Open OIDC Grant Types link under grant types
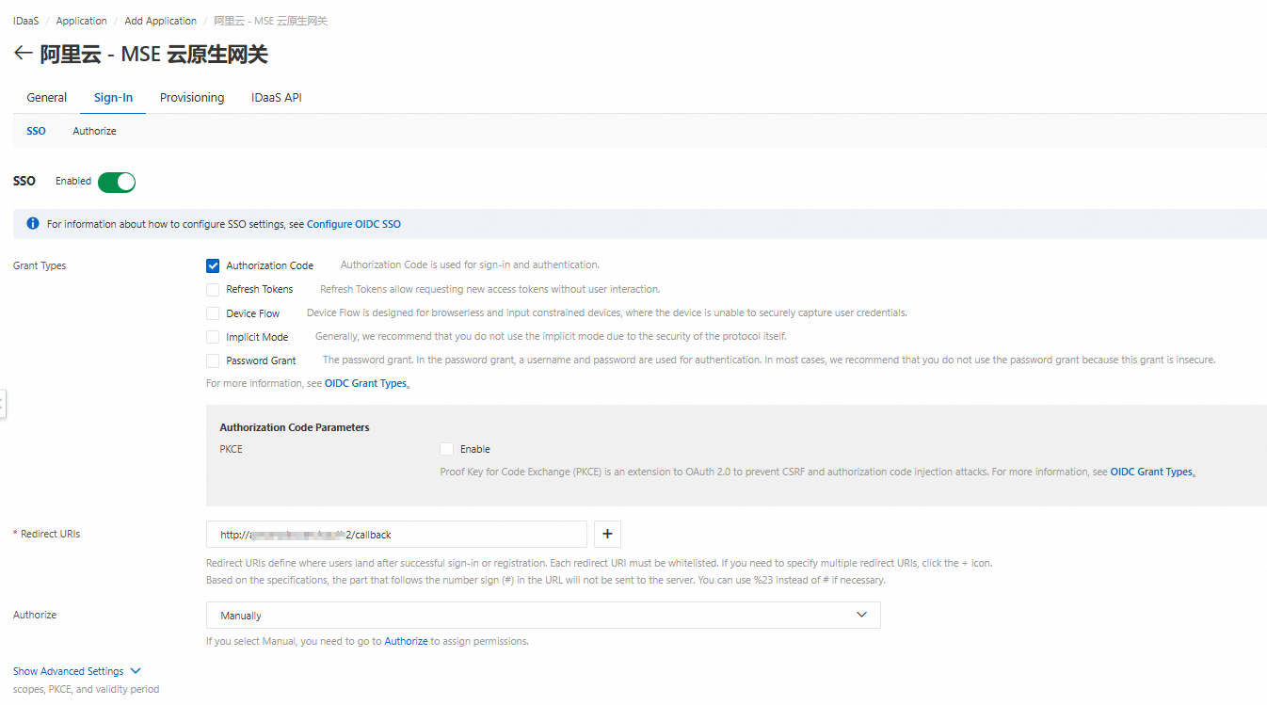This screenshot has width=1267, height=705. pyautogui.click(x=366, y=384)
